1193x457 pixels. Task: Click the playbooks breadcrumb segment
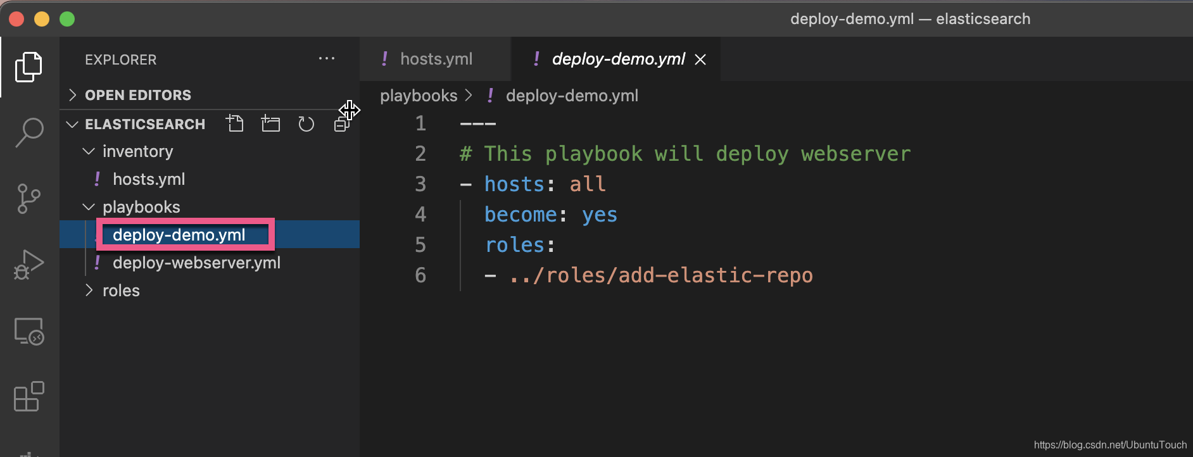pyautogui.click(x=419, y=96)
